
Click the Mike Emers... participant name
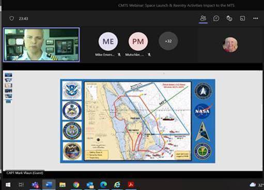[x=105, y=55]
